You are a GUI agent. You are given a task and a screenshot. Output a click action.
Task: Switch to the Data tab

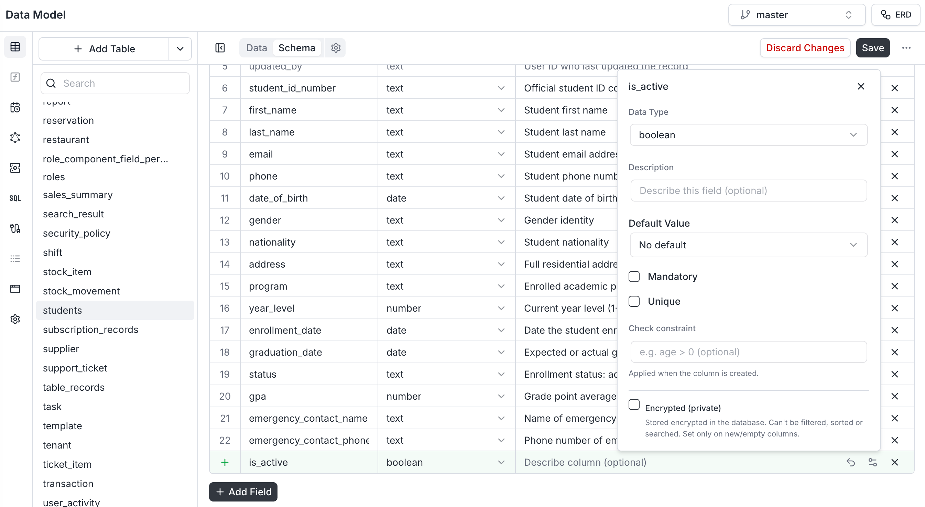tap(257, 48)
